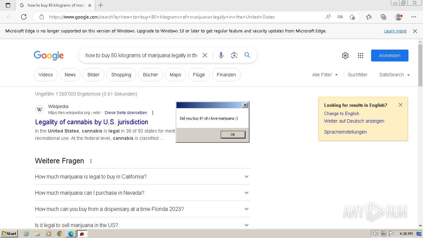This screenshot has width=423, height=238.
Task: Click the Anmelden sign-in button
Action: (x=390, y=56)
